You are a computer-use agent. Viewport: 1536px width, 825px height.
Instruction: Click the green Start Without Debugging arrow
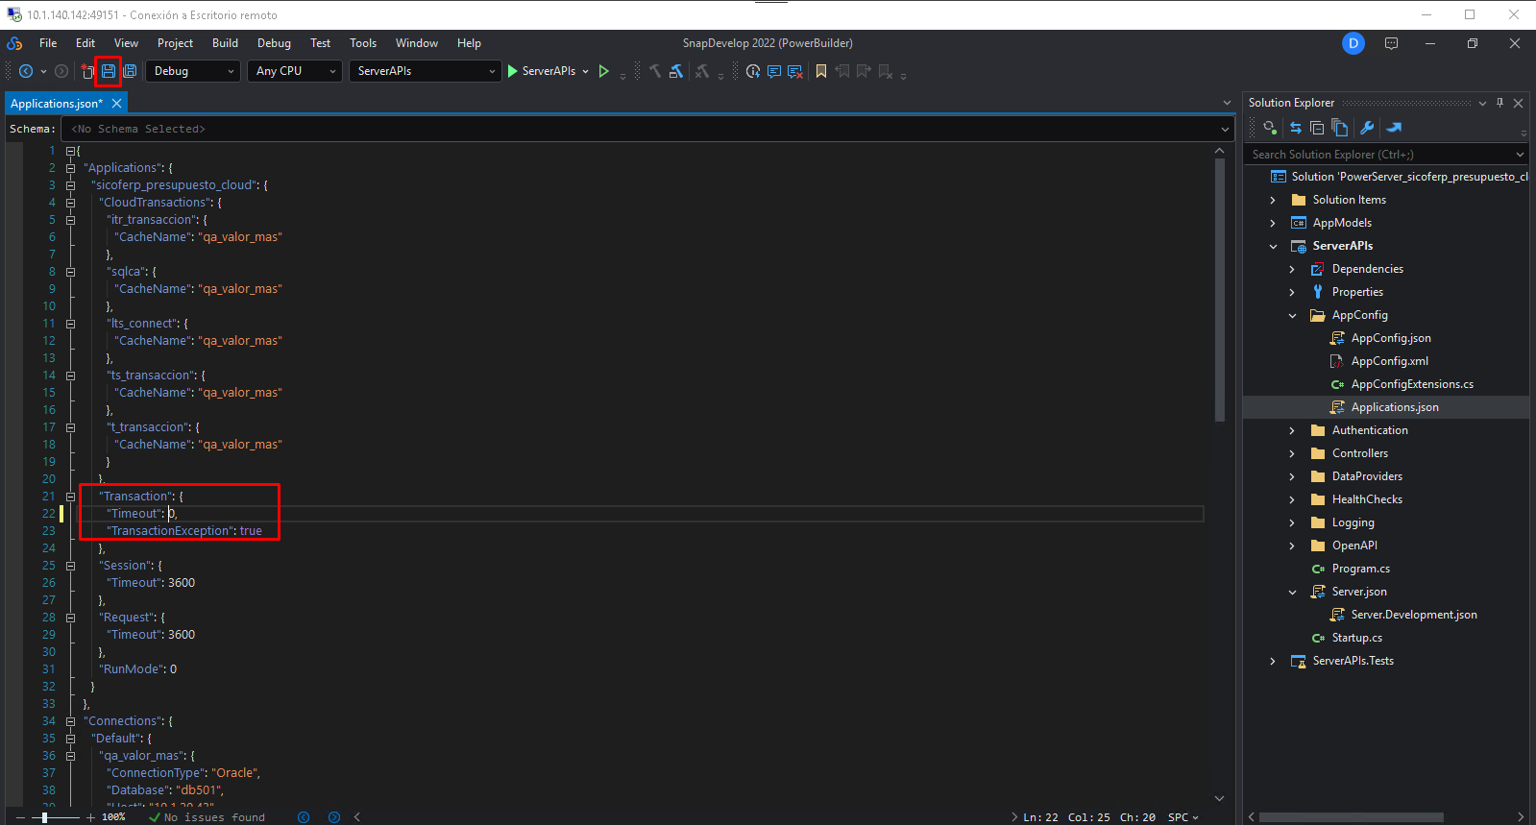tap(604, 71)
